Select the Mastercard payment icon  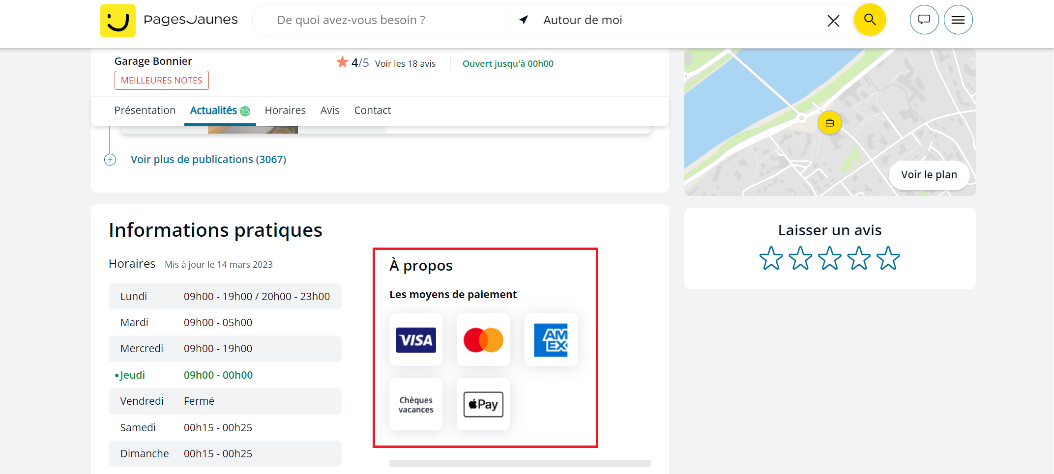[483, 340]
